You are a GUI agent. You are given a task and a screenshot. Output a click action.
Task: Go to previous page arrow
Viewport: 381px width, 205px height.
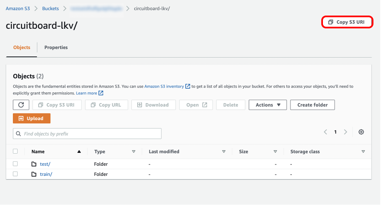point(325,132)
